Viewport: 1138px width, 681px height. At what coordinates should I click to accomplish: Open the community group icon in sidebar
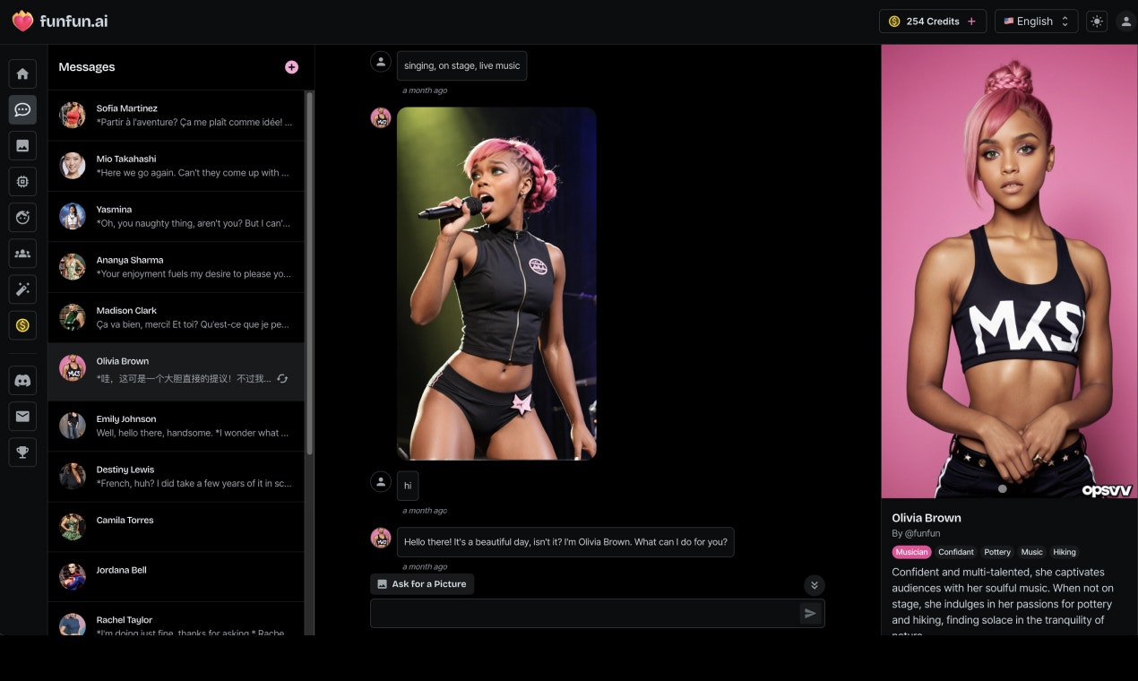click(22, 254)
